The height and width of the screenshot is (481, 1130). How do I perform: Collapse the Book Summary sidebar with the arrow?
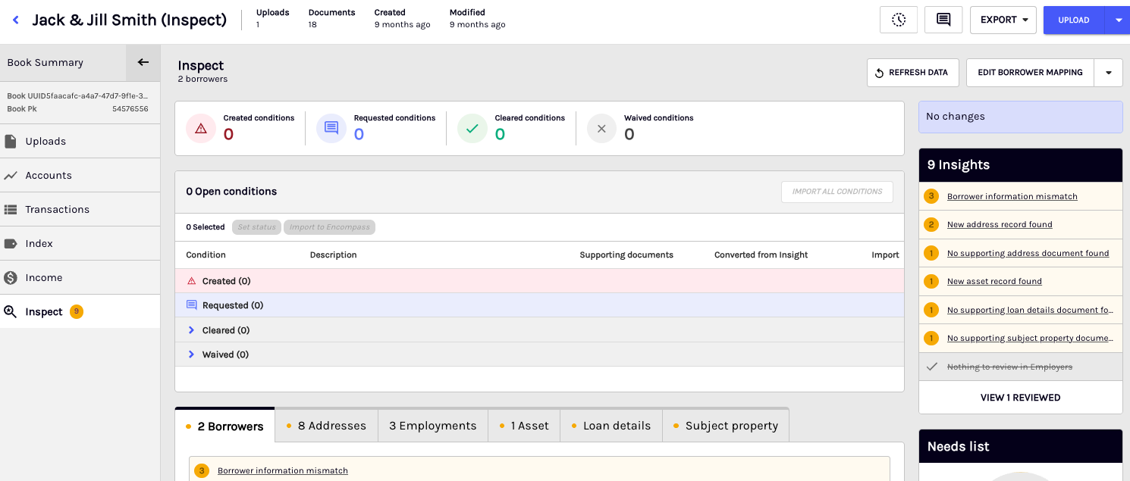tap(143, 62)
